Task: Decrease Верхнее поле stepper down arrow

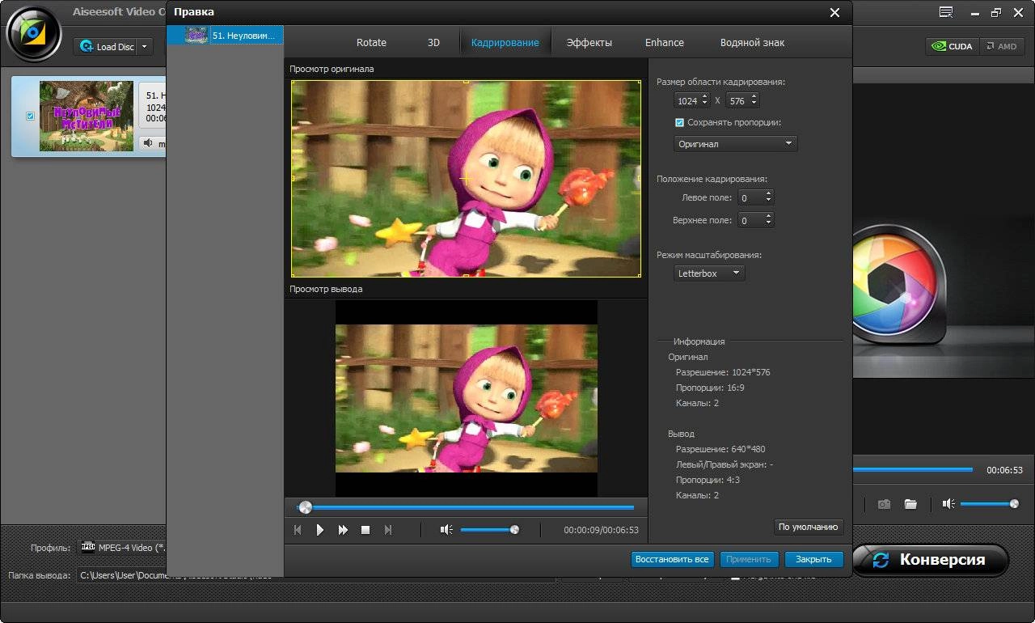Action: click(x=767, y=223)
